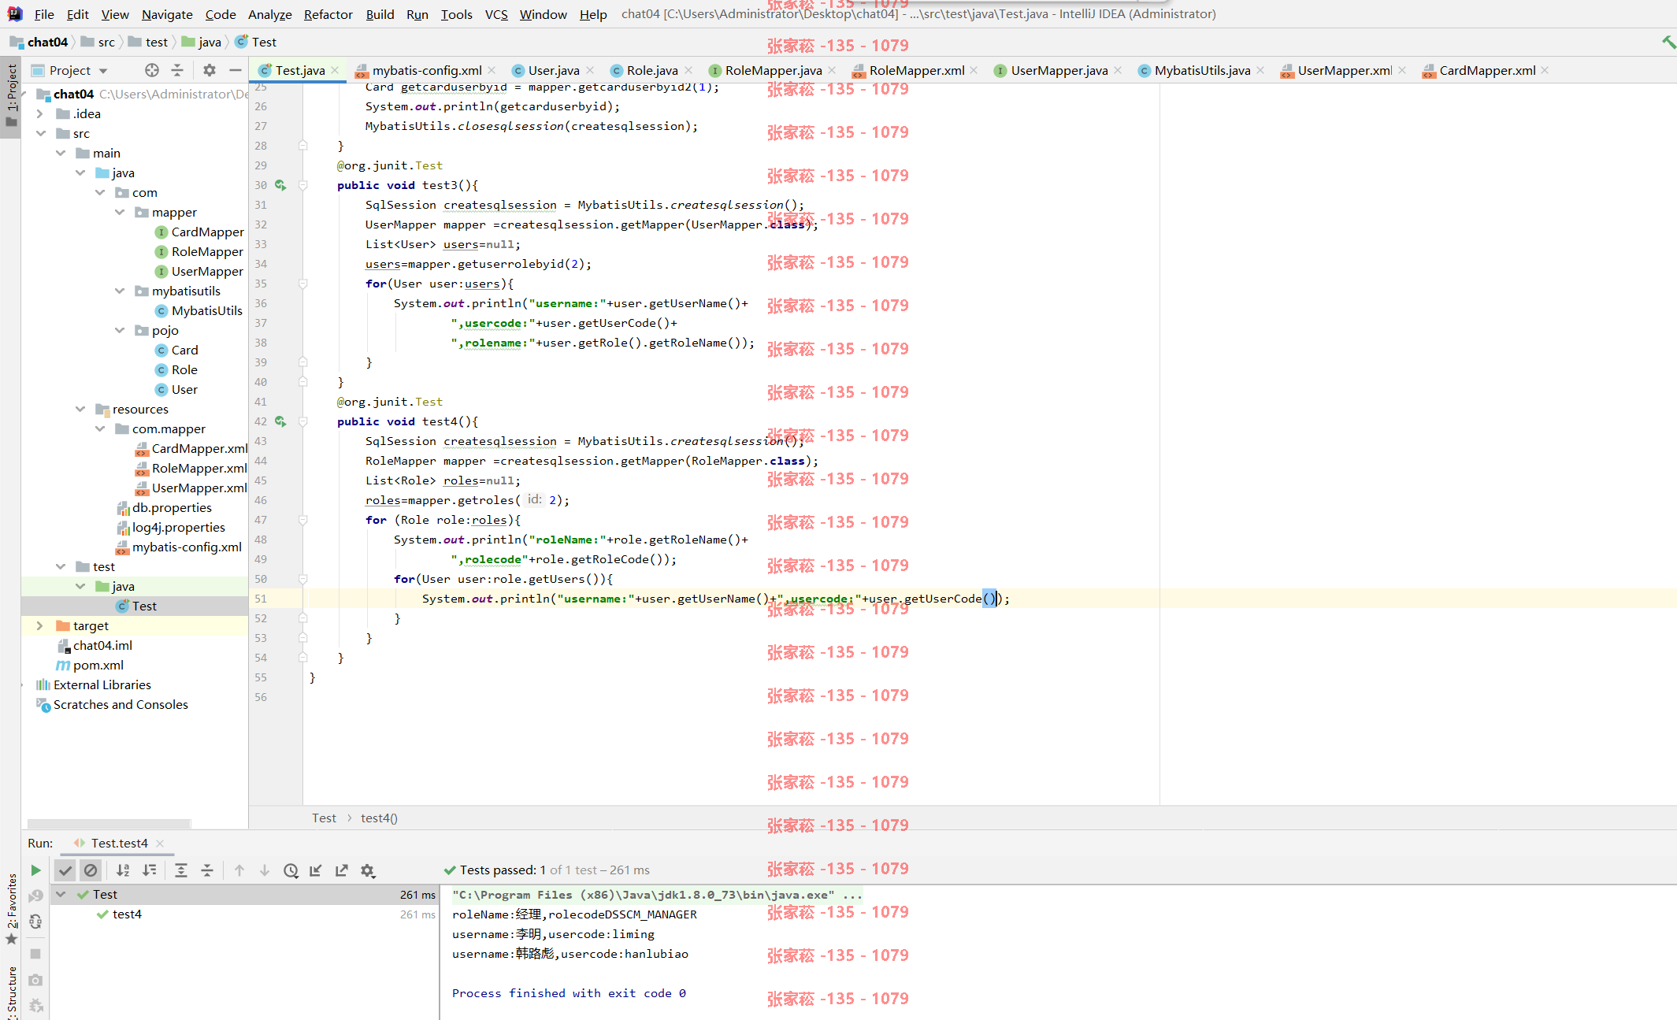
Task: Hide the Project tool window
Action: coord(235,70)
